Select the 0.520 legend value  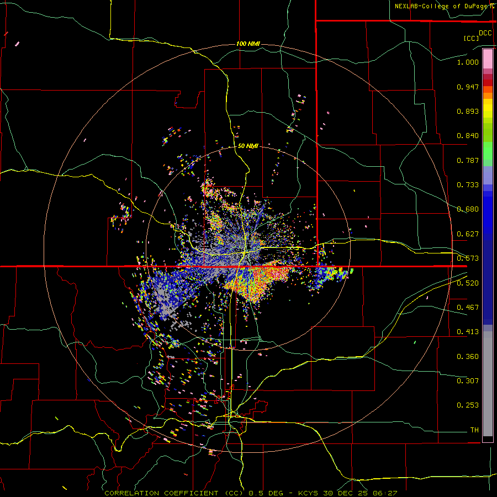(x=468, y=283)
